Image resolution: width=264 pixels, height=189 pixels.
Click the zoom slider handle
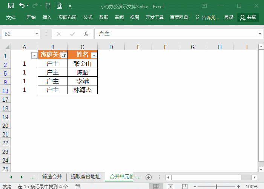tap(216, 186)
